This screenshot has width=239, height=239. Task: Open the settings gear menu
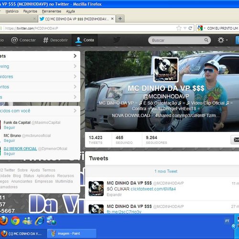click(223, 40)
